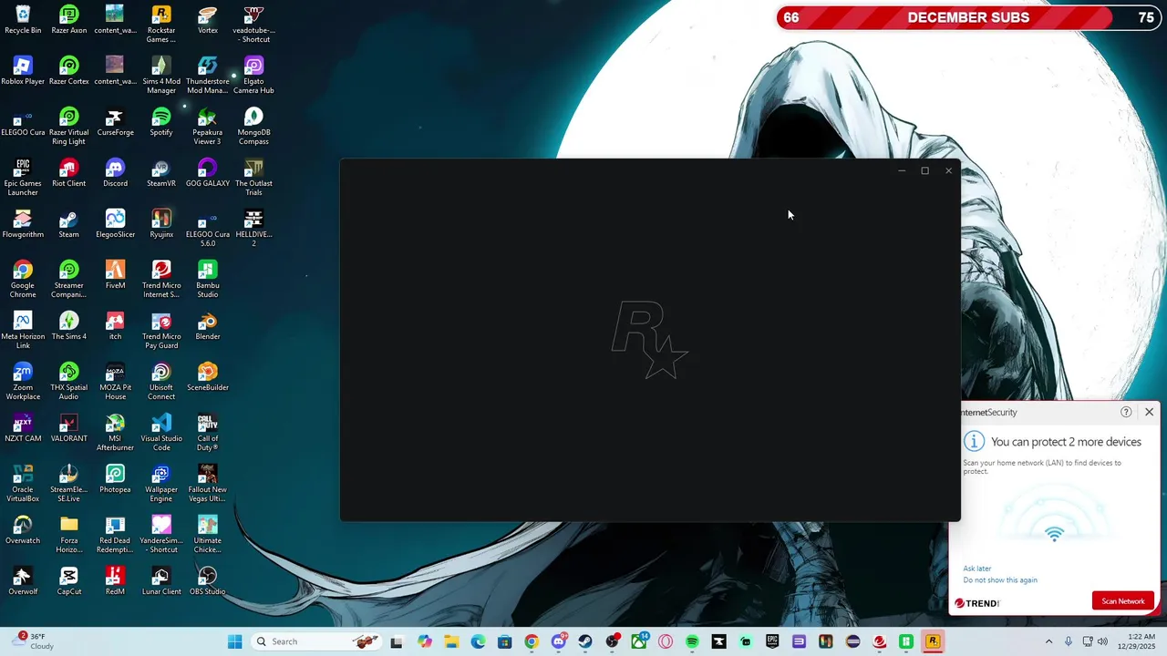This screenshot has width=1167, height=656.
Task: Click the Ask later link
Action: (976, 569)
